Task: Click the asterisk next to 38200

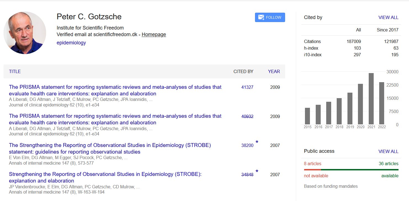Action: [257, 142]
